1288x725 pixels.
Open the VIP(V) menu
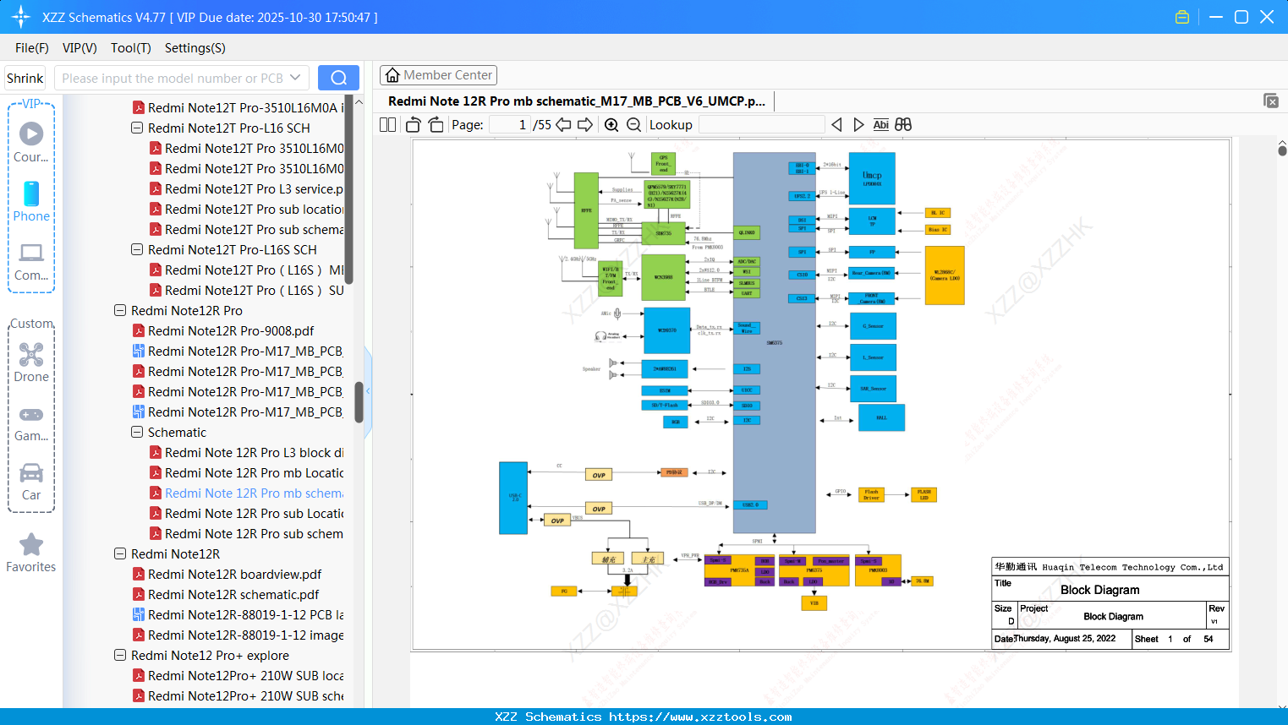[79, 48]
